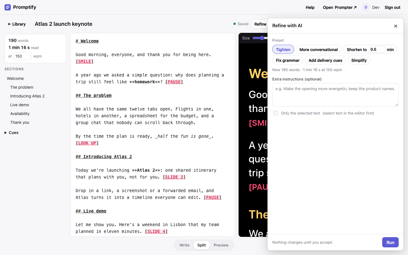
Task: Click the [SLIDE 3] cue in editor
Action: [x=174, y=177]
